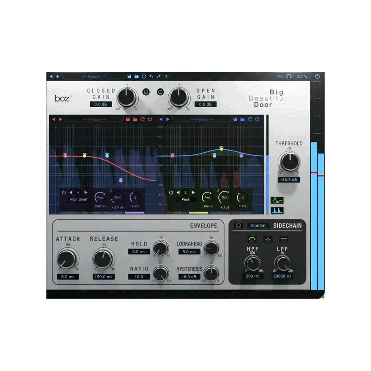Enable sidechain listen with the headphones icon
This screenshot has height=371, width=371.
pos(238,225)
